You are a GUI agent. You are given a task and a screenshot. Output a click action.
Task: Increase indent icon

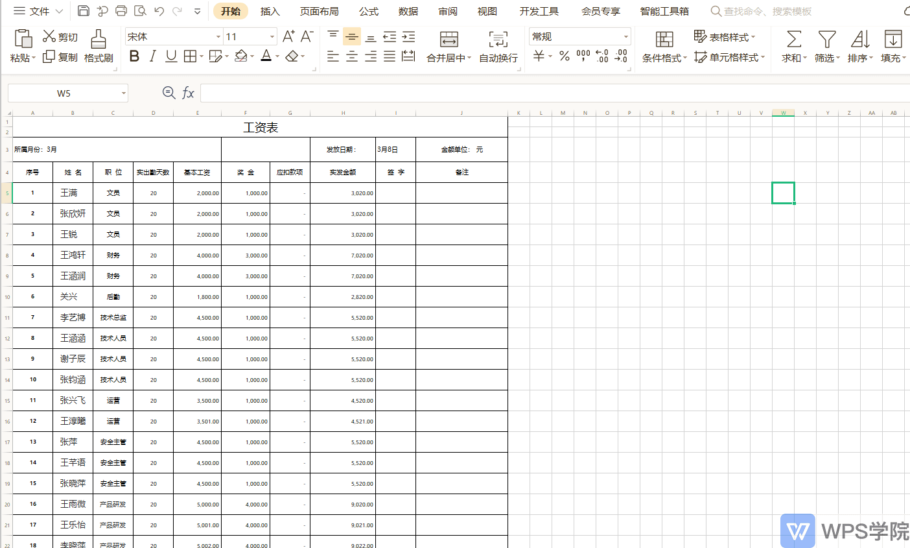[x=408, y=36]
